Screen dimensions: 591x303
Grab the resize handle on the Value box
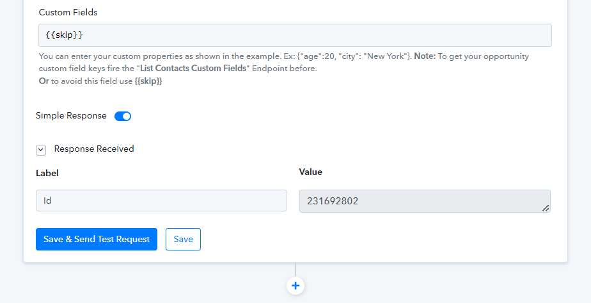[x=546, y=208]
